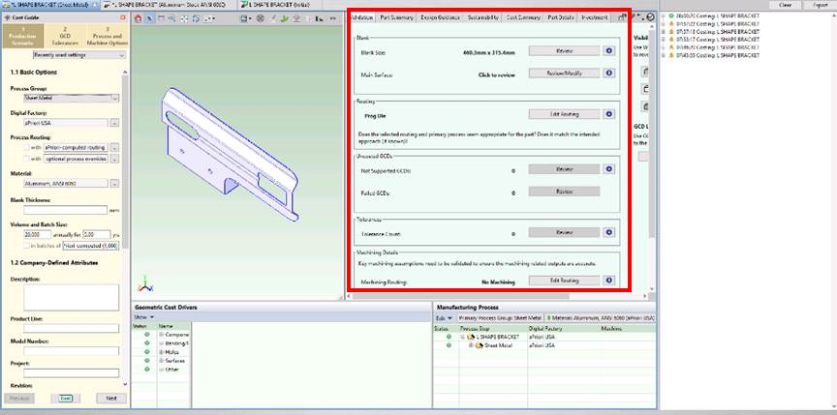Expand the Surfaces tree node
Image resolution: width=837 pixels, height=415 pixels.
point(161,360)
